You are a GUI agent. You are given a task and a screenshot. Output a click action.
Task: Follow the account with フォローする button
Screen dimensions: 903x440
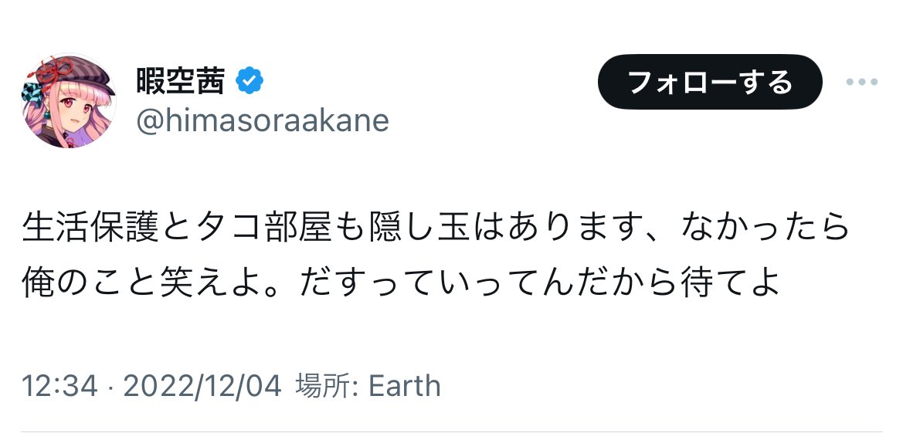tap(710, 82)
